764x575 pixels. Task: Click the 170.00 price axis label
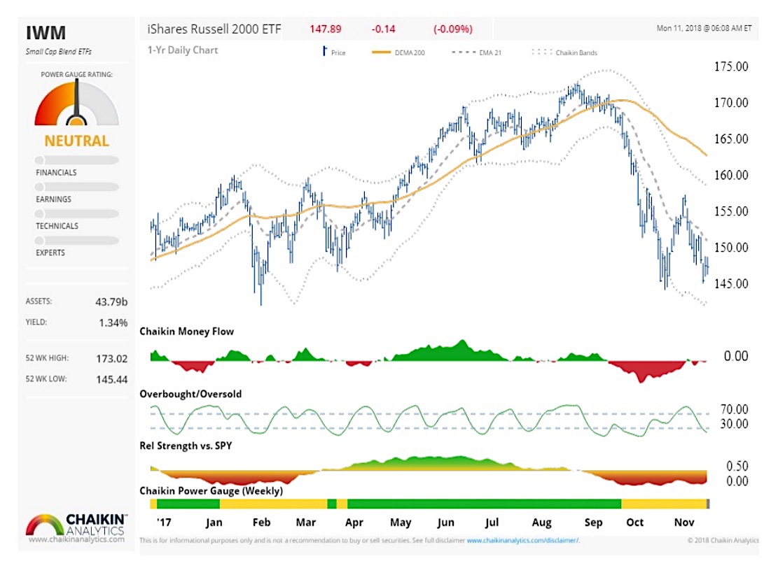click(731, 103)
